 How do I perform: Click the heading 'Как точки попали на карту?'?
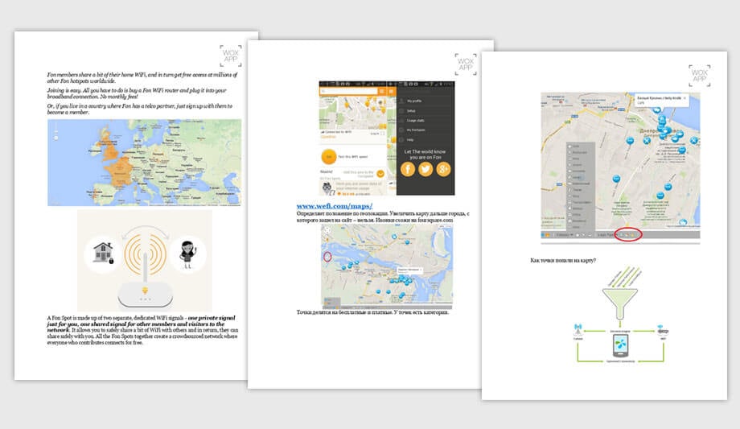pos(562,260)
